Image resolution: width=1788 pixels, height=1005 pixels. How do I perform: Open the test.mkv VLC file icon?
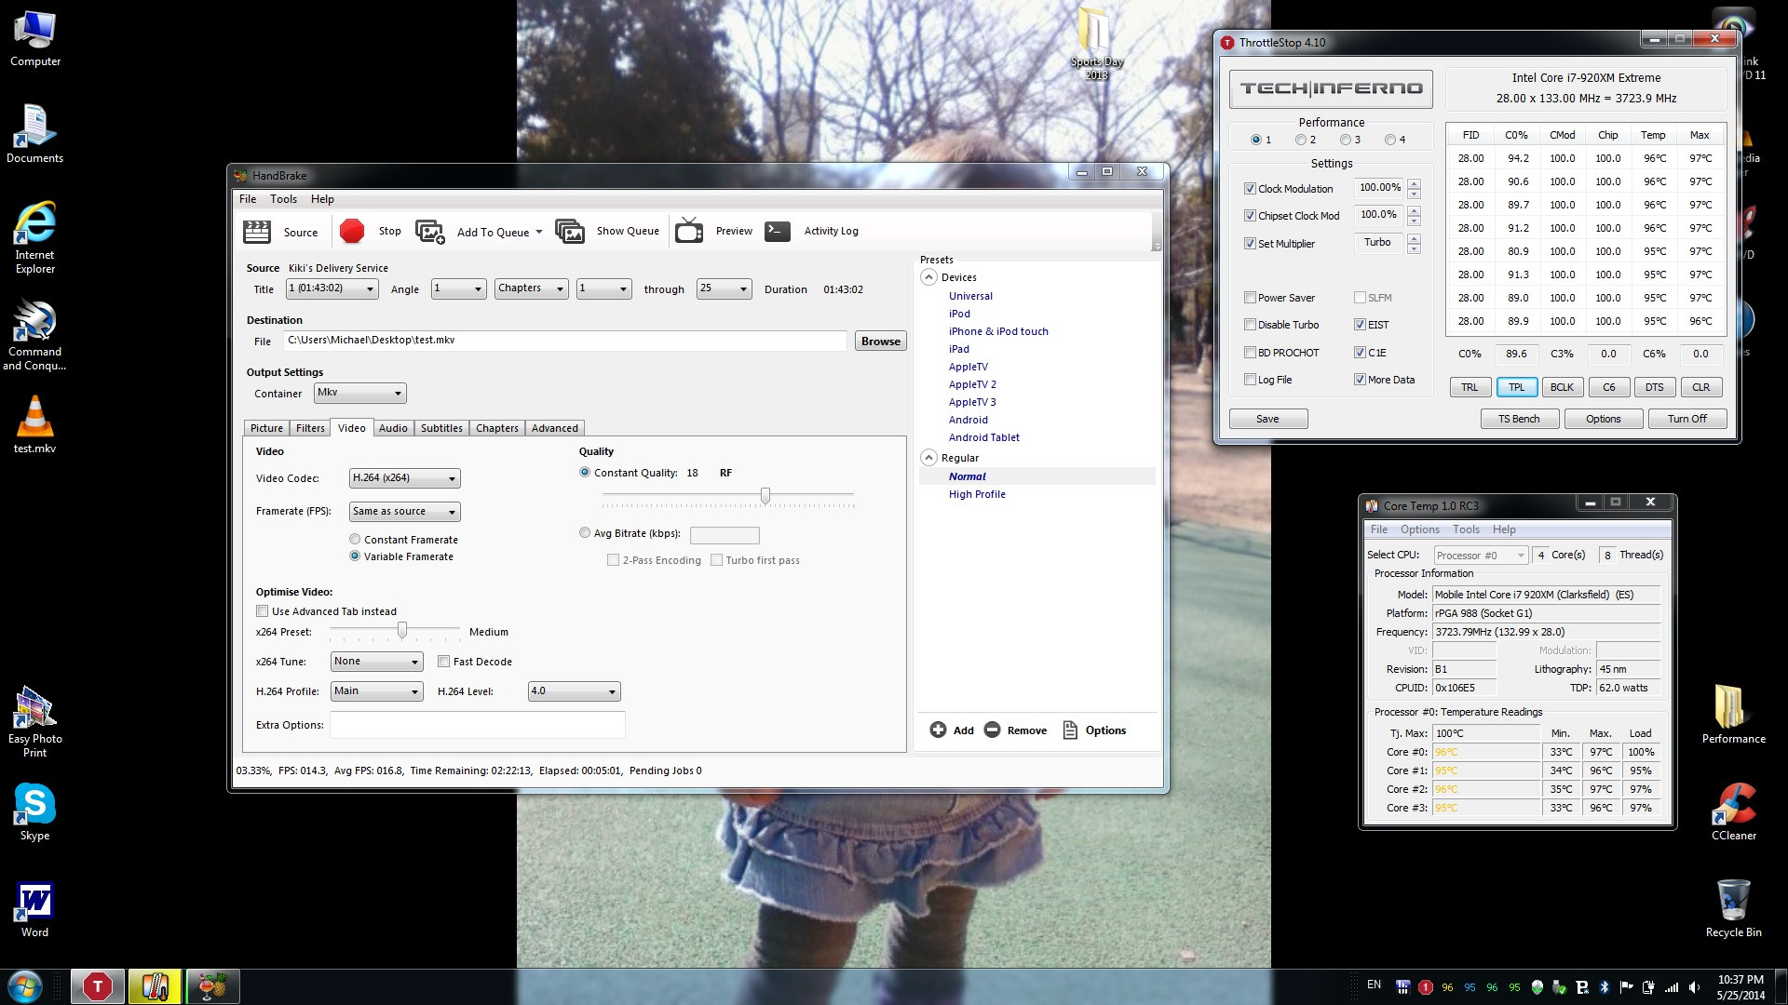tap(35, 424)
